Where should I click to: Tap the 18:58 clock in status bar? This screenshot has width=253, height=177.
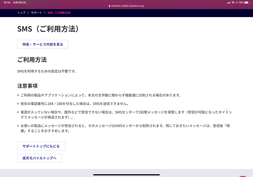tap(7, 3)
